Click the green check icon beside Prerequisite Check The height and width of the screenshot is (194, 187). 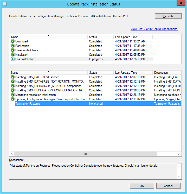(x=12, y=50)
